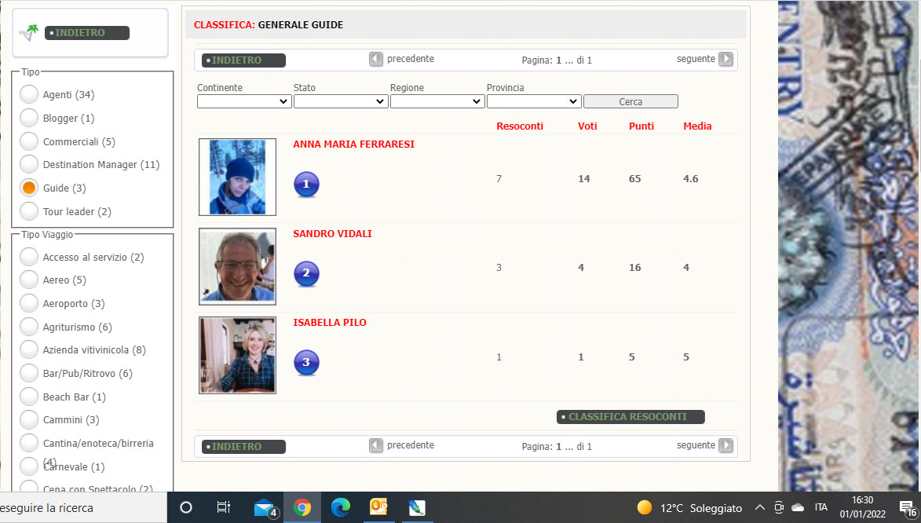
Task: Click the selected Guide (3) radio button
Action: pyautogui.click(x=29, y=188)
